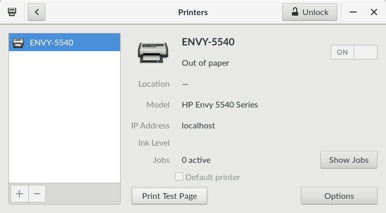
Task: Click the IP Address label
Action: [150, 126]
